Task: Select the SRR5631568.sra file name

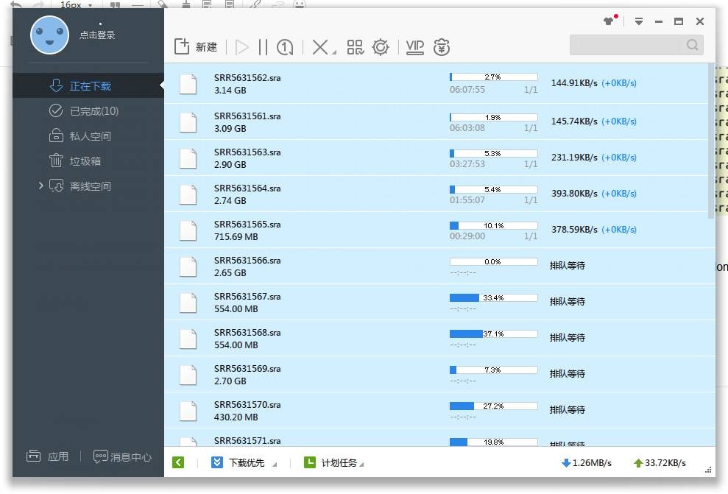Action: 247,333
